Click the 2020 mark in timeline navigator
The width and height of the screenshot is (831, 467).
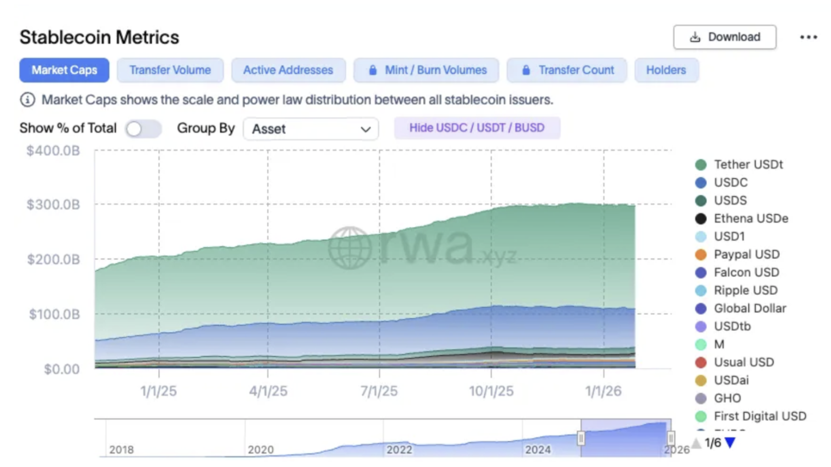click(261, 449)
